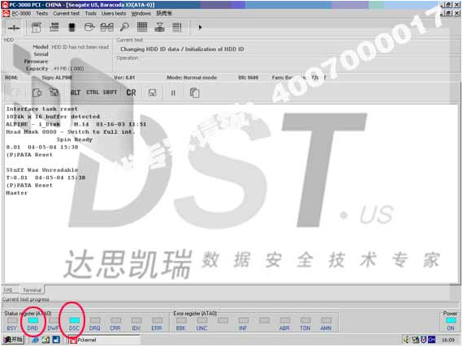This screenshot has height=347, width=463.
Task: Pause the terminal output
Action: tap(173, 93)
